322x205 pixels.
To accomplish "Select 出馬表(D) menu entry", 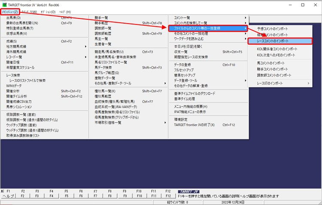I will [x=13, y=18].
